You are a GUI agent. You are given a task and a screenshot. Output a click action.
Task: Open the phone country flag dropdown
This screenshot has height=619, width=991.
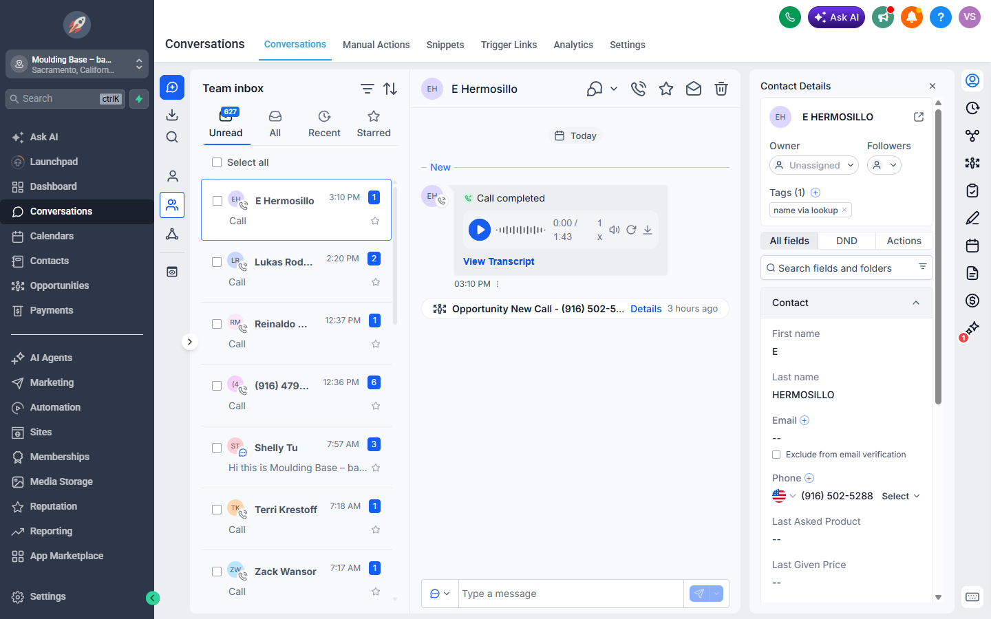(x=784, y=496)
